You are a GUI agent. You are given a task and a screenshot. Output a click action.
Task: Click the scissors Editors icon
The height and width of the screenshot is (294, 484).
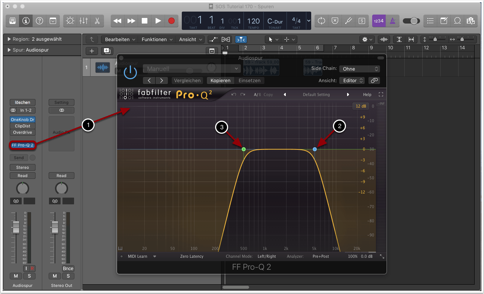(97, 21)
